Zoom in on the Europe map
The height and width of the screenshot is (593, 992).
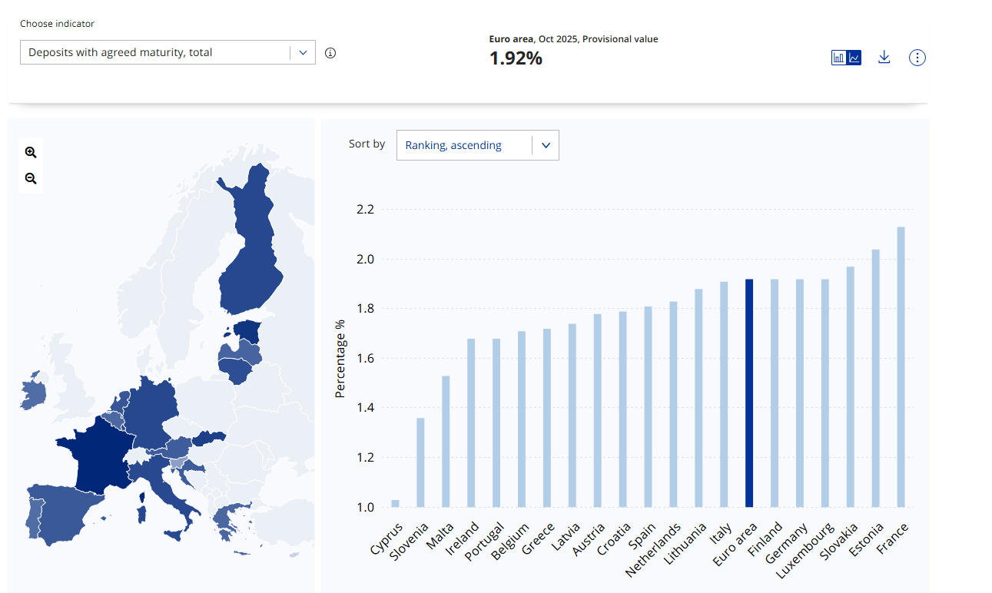pos(31,152)
